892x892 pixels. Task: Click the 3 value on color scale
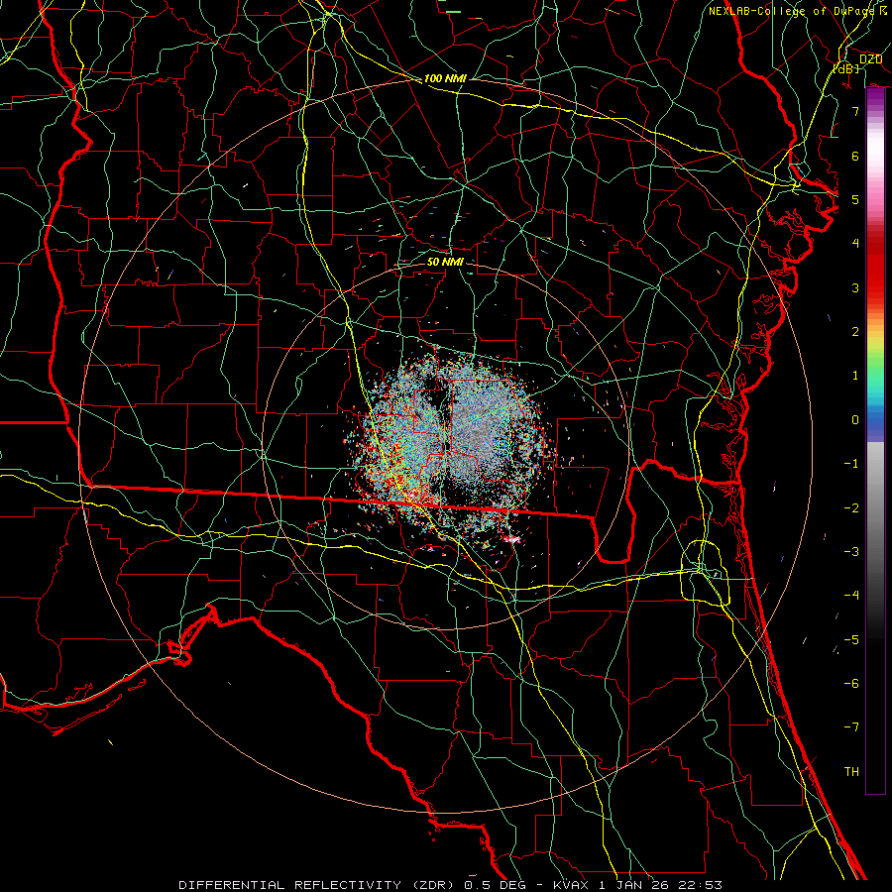pyautogui.click(x=855, y=287)
